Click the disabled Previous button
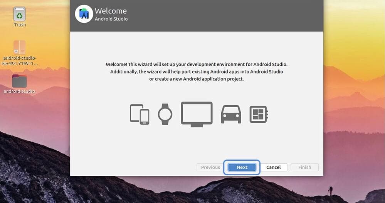The height and width of the screenshot is (203, 385). tap(210, 167)
